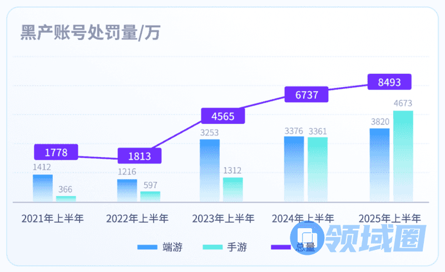Select the 2021 端游 bar labeled 1412
The width and height of the screenshot is (445, 272).
click(43, 188)
